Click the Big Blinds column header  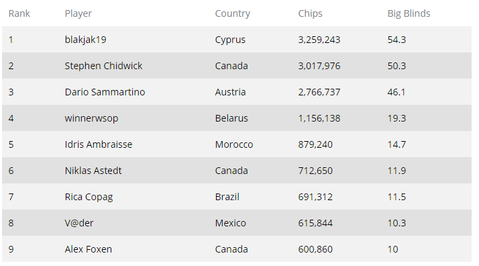pyautogui.click(x=409, y=13)
